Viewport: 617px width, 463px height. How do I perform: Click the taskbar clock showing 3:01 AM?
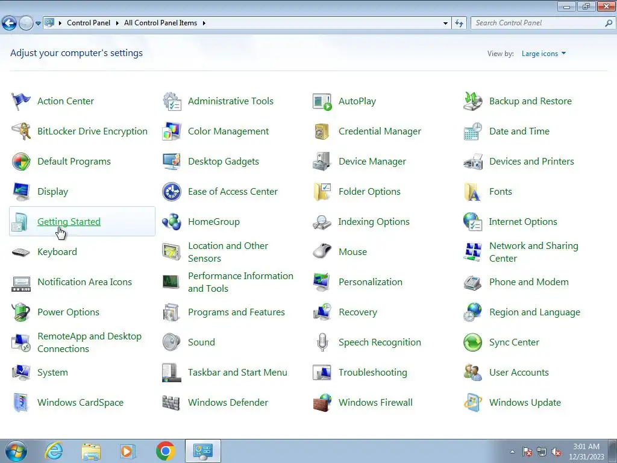(586, 451)
